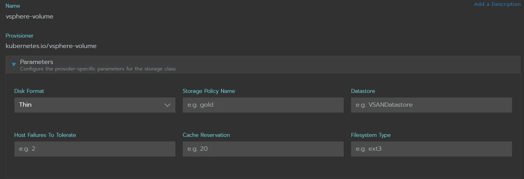Viewport: 524px width, 179px height.
Task: Focus the Storage Policy Name field
Action: pos(263,105)
